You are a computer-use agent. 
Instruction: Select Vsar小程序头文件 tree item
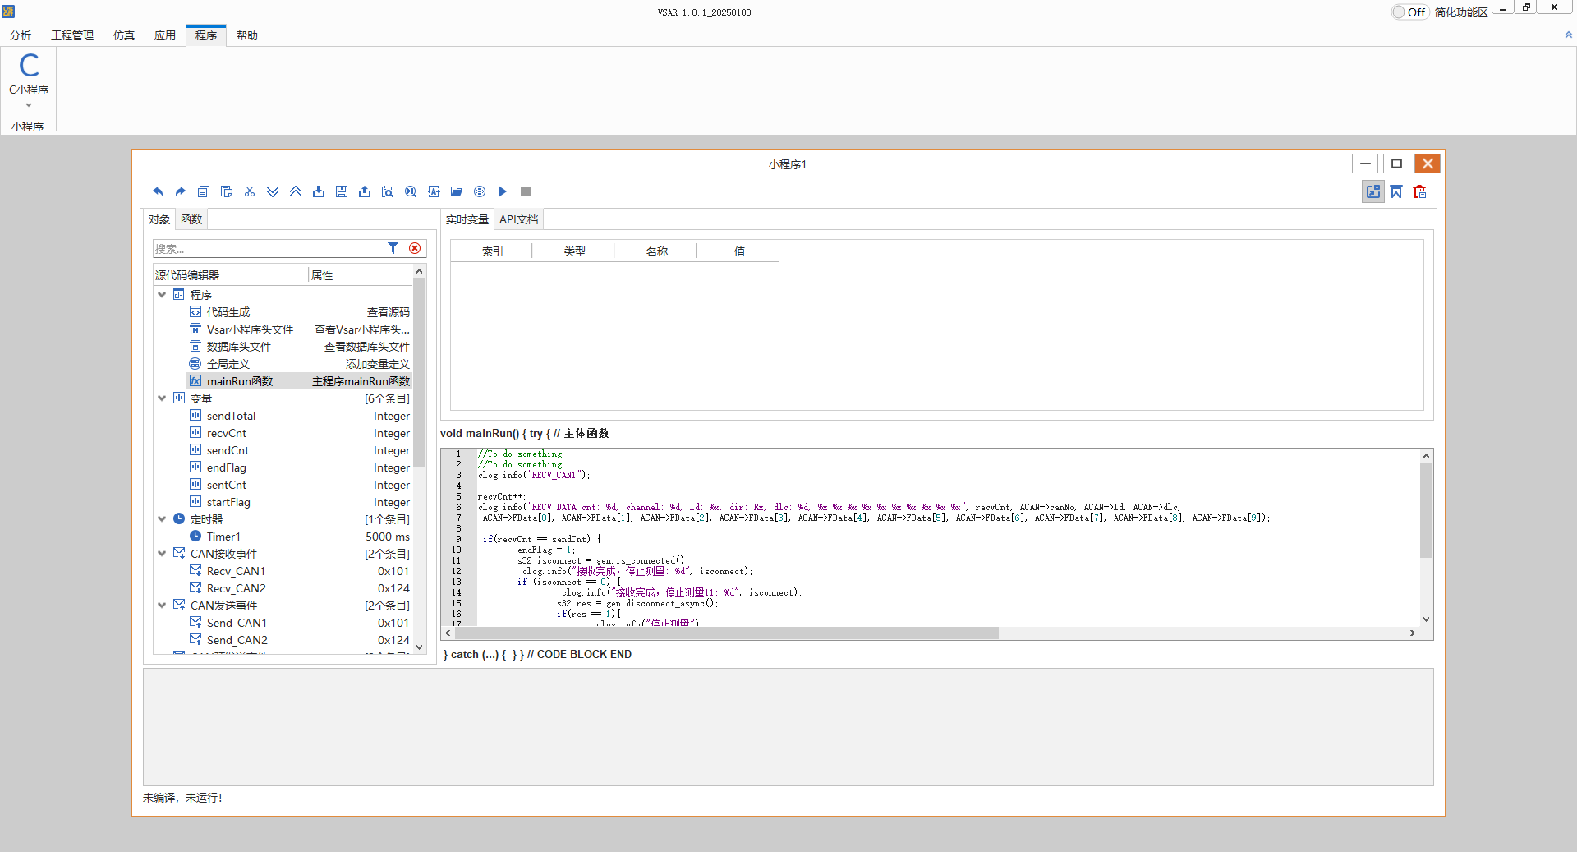(250, 329)
